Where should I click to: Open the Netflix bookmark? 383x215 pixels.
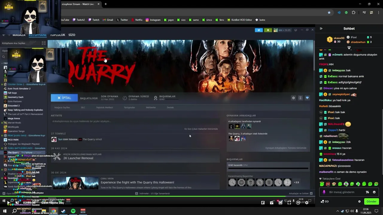click(137, 20)
